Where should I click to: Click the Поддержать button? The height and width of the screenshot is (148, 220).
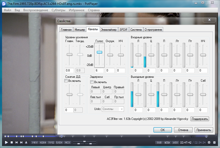200,119
